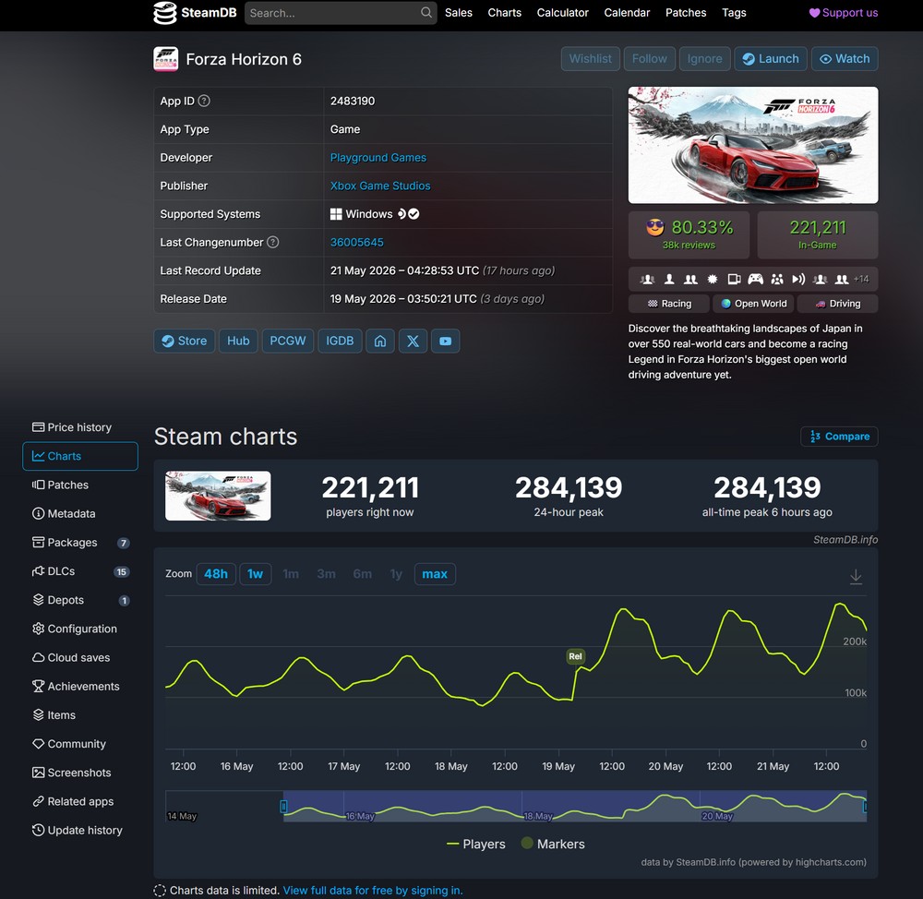Open the homepage link icon button
Image resolution: width=923 pixels, height=899 pixels.
pyautogui.click(x=380, y=341)
